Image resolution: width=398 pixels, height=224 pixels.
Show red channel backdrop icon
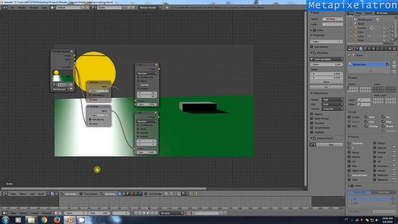coord(132,194)
